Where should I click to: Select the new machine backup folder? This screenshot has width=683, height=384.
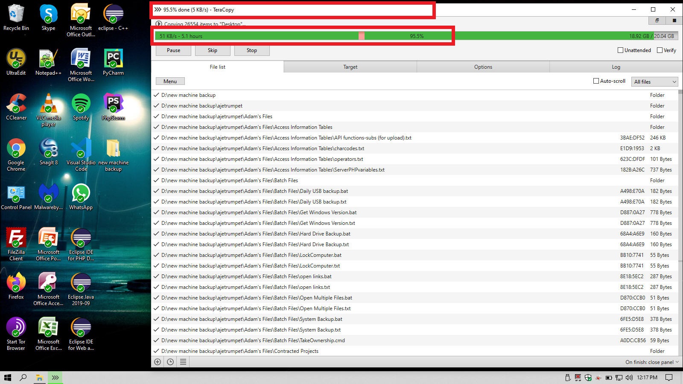pyautogui.click(x=113, y=155)
